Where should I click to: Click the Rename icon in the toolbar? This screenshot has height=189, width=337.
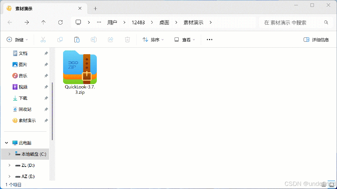pyautogui.click(x=93, y=40)
